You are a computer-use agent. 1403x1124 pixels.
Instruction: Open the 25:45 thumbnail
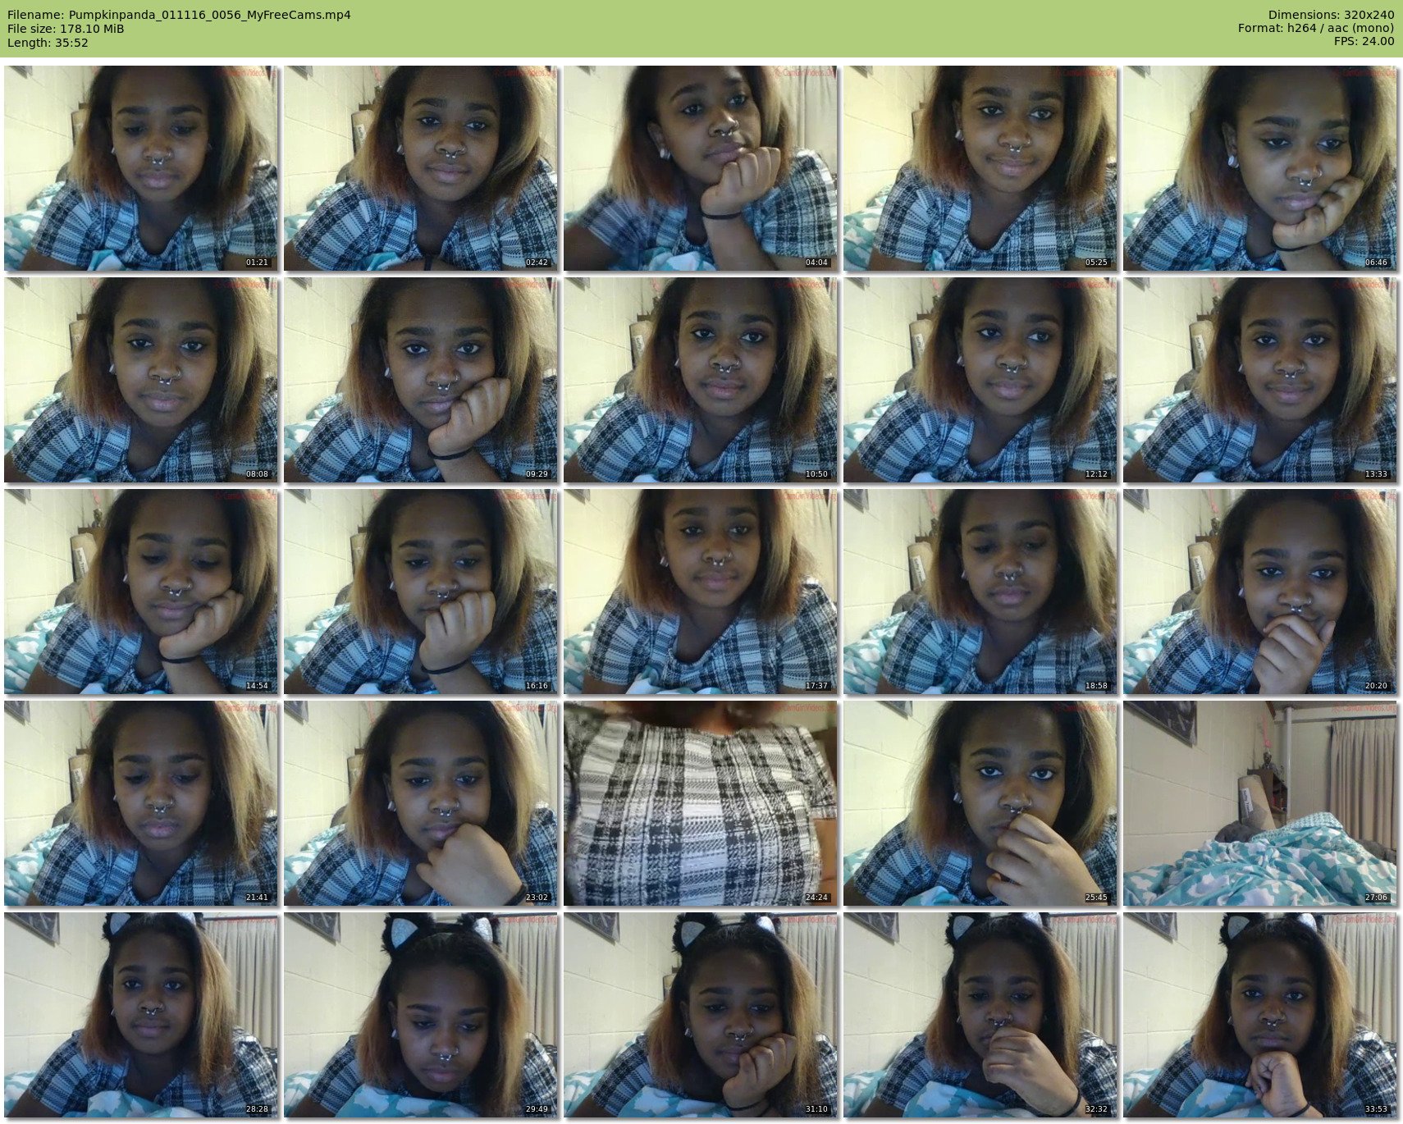click(980, 803)
